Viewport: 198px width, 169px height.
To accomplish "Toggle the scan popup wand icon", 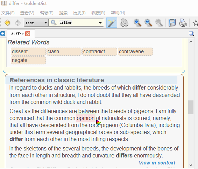I will pyautogui.click(x=112, y=23).
